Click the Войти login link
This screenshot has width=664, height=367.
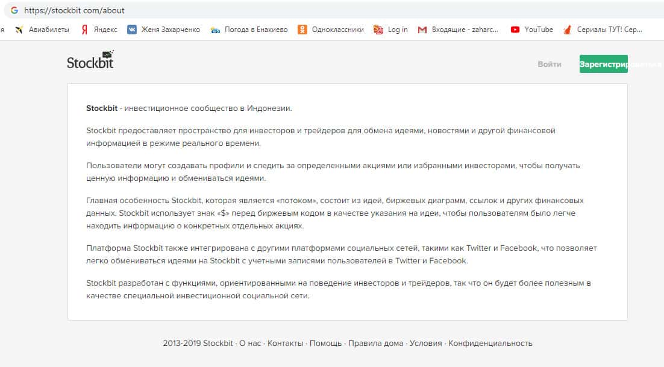(550, 64)
